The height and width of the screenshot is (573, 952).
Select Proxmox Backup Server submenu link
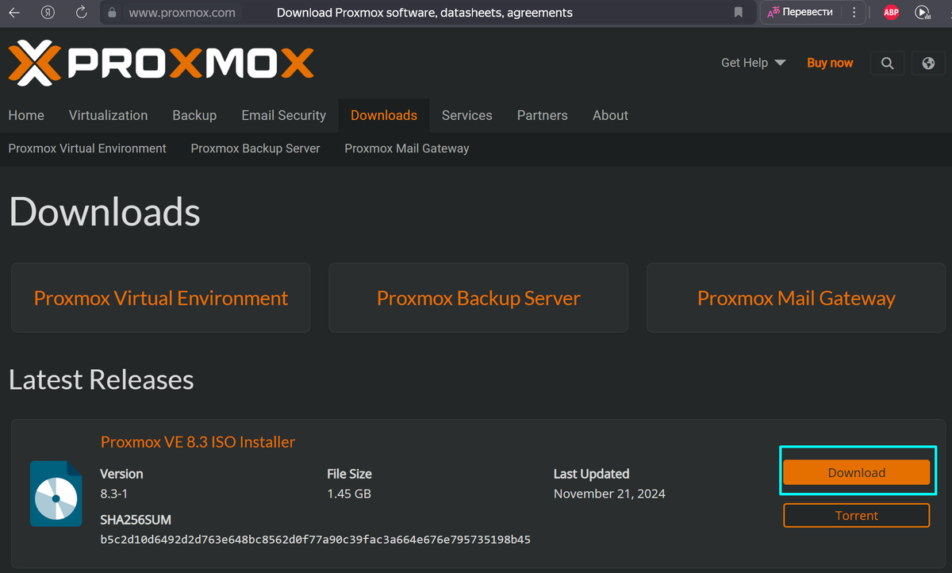255,148
